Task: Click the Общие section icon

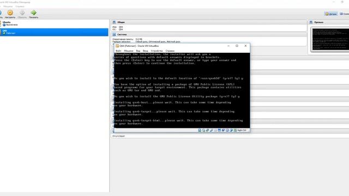Action: click(x=114, y=22)
